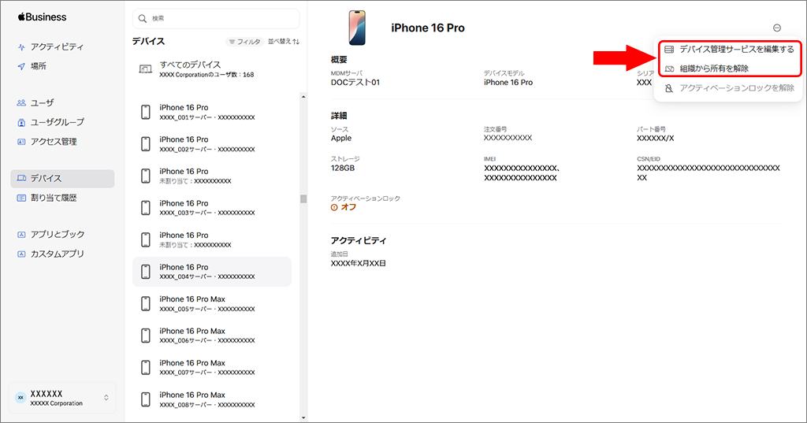Select iPhone 16 Pro XXXX_001サーバー row
The width and height of the screenshot is (807, 423).
click(x=212, y=112)
